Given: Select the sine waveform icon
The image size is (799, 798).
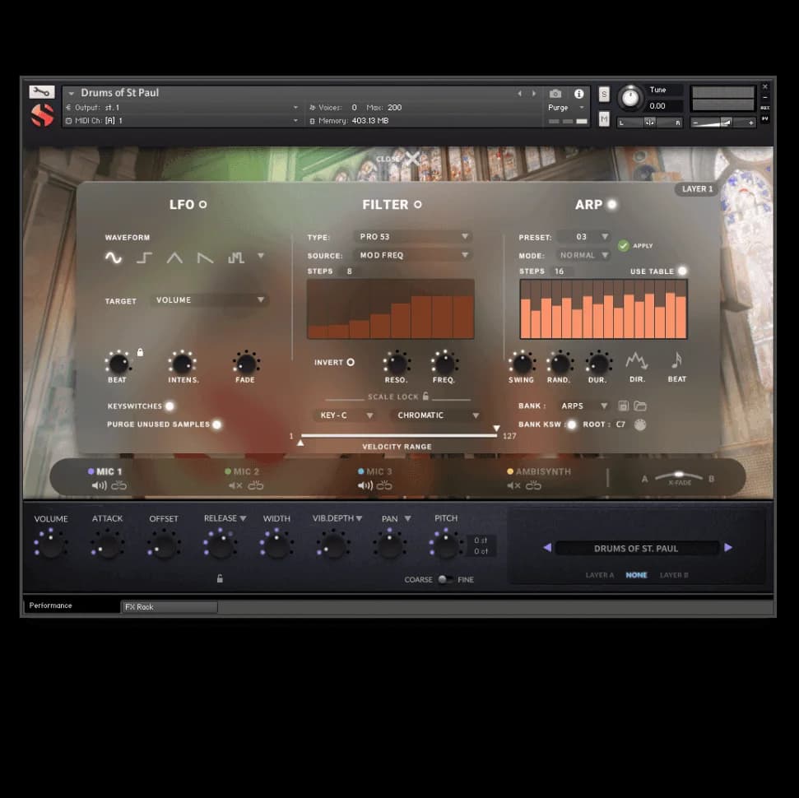Looking at the screenshot, I should [x=114, y=257].
